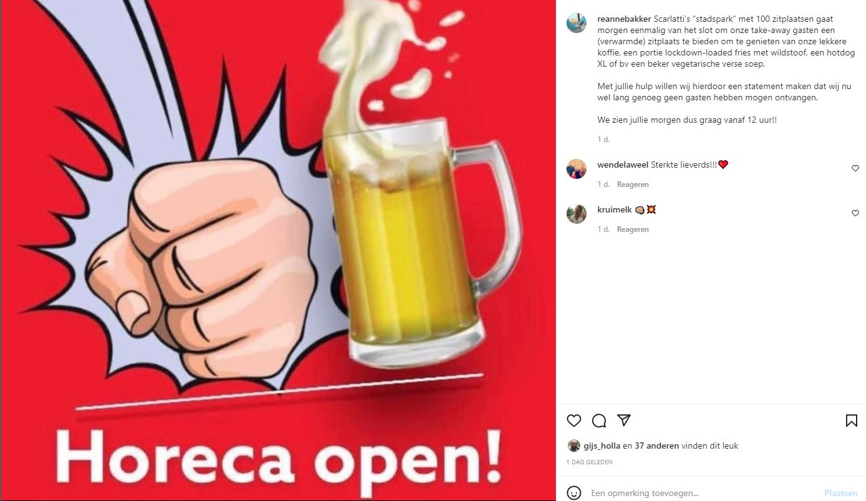The height and width of the screenshot is (501, 866).
Task: Open the emoji picker smiley icon
Action: (574, 493)
